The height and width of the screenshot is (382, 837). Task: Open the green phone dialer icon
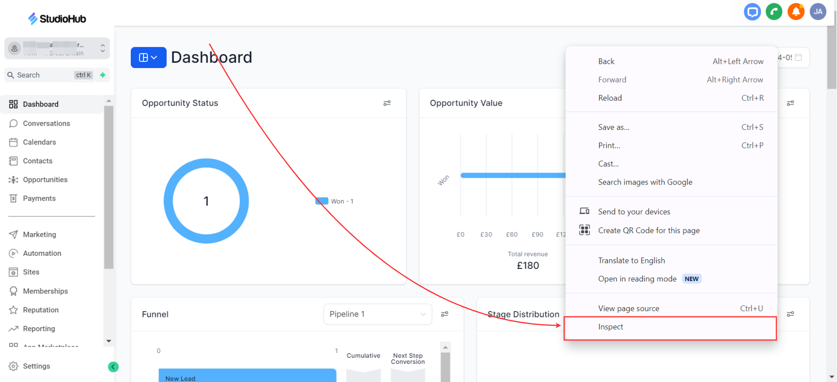(x=774, y=12)
